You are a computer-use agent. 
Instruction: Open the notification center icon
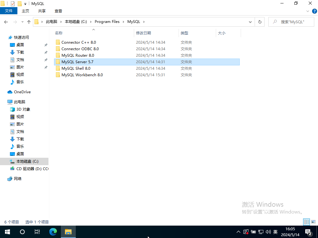point(308,232)
